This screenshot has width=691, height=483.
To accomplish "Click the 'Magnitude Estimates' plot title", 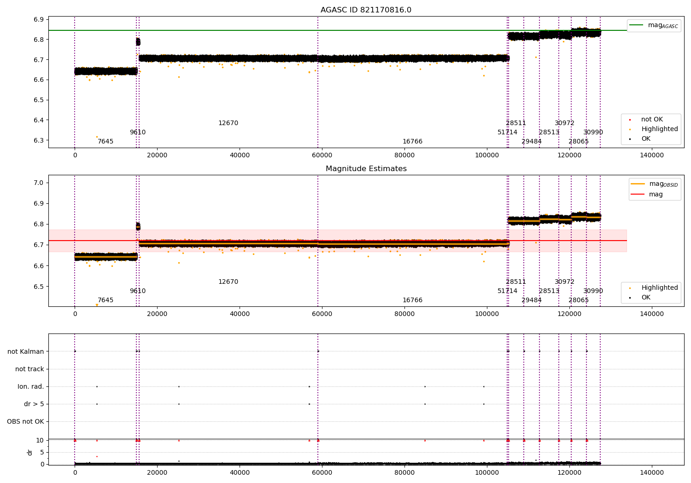I will (x=366, y=169).
